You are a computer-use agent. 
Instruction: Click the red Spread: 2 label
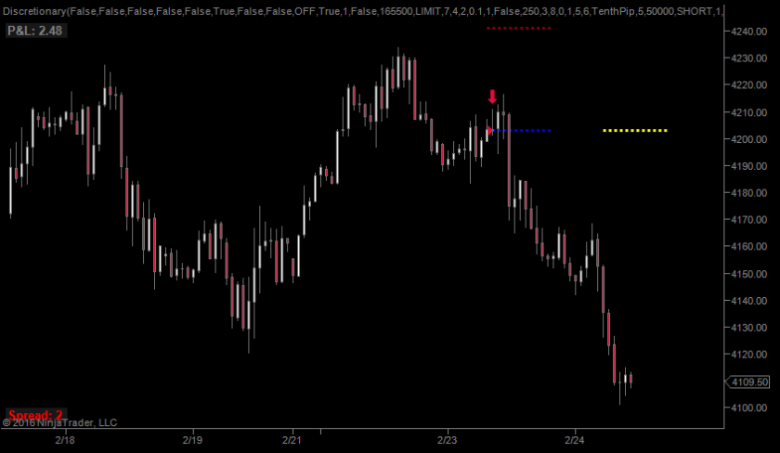click(x=35, y=415)
